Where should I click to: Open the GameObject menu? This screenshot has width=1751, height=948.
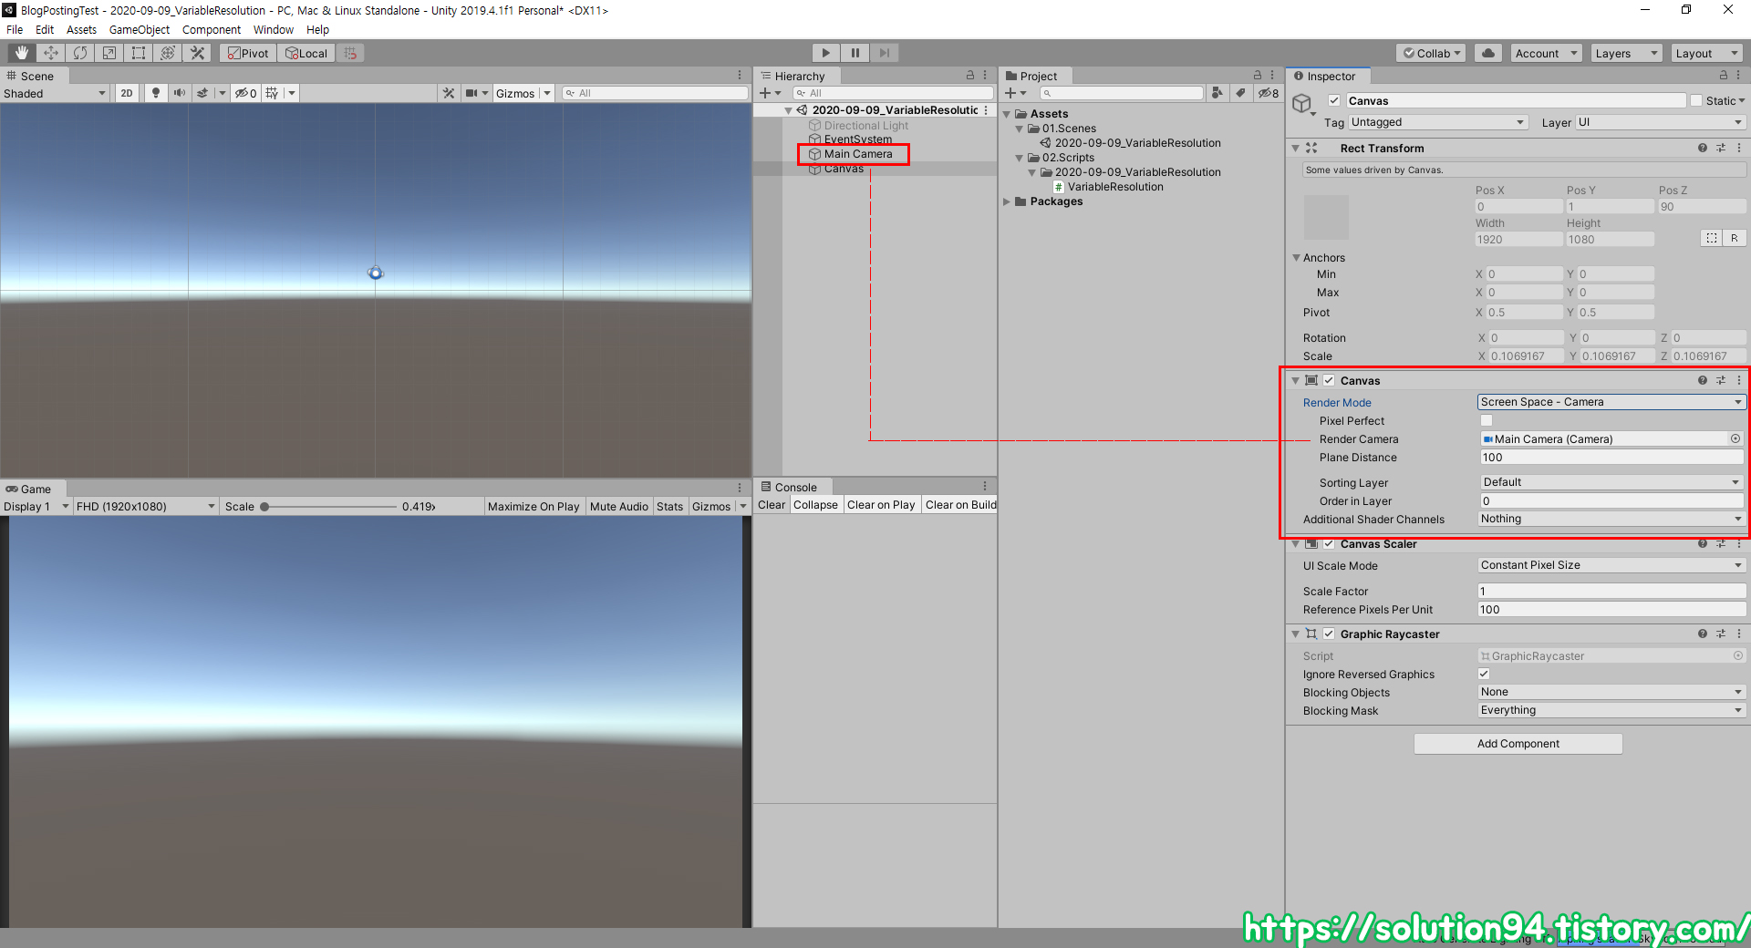pos(140,29)
